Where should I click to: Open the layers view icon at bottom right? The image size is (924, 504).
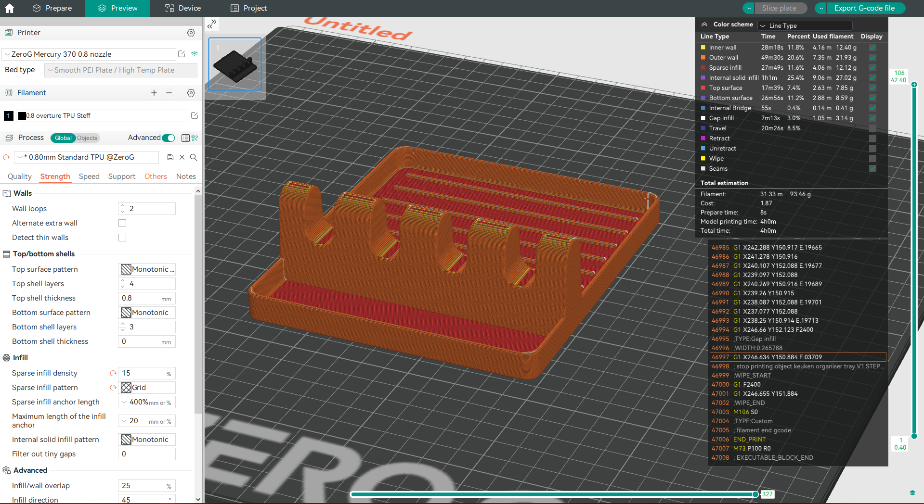click(912, 493)
